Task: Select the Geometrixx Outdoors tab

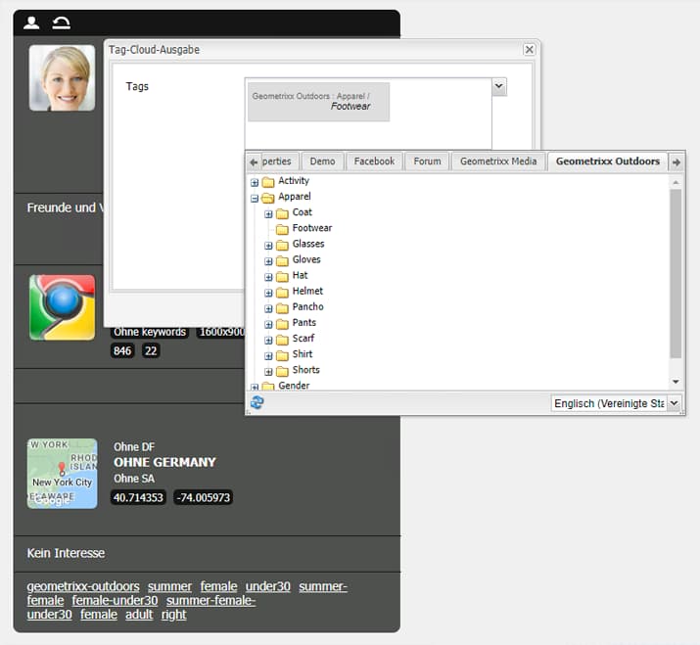Action: click(x=608, y=161)
